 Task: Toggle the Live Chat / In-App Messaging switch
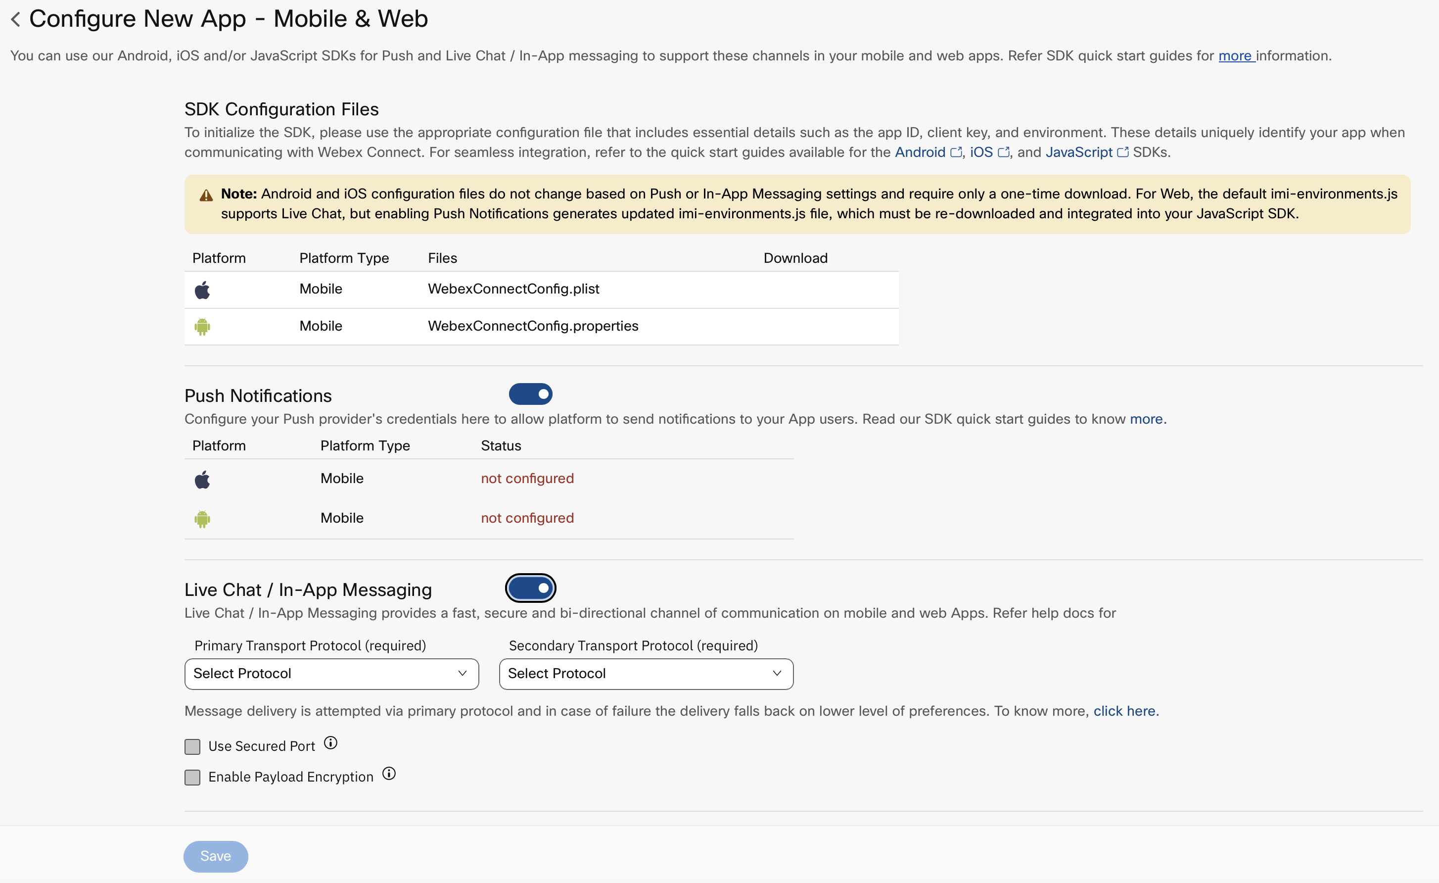tap(530, 588)
